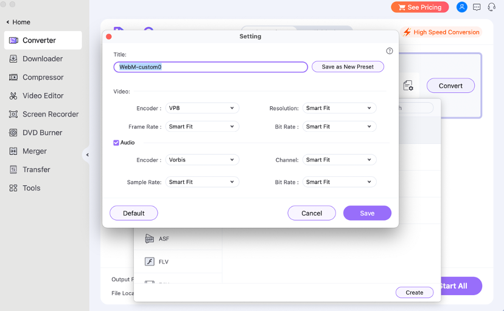This screenshot has width=504, height=311.
Task: Select the FLV format icon
Action: 150,262
